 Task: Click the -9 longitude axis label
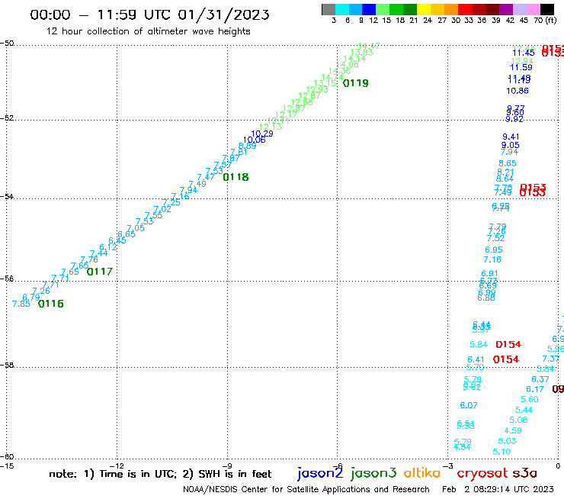[x=228, y=466]
